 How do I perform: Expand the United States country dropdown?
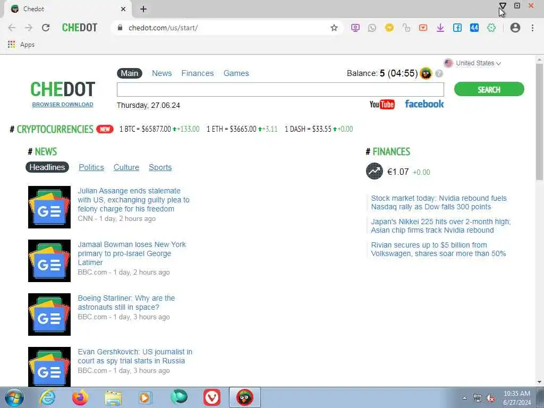coord(472,63)
